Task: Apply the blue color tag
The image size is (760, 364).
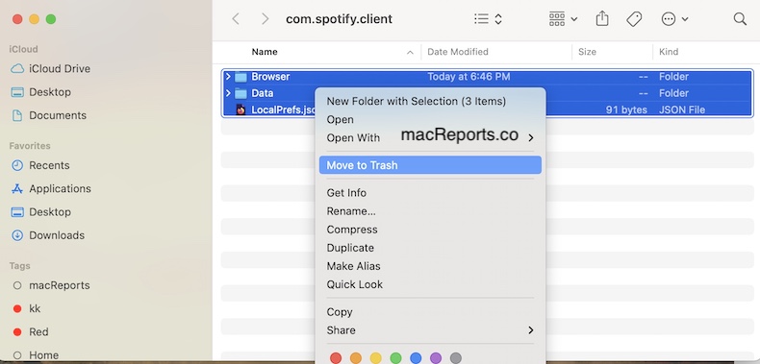Action: click(x=416, y=358)
